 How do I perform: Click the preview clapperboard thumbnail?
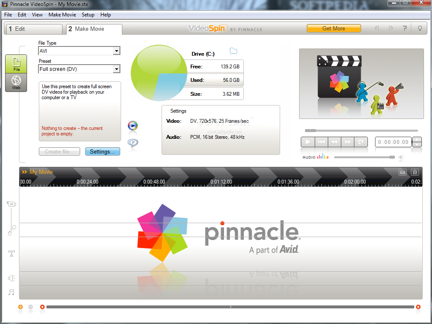click(x=362, y=84)
